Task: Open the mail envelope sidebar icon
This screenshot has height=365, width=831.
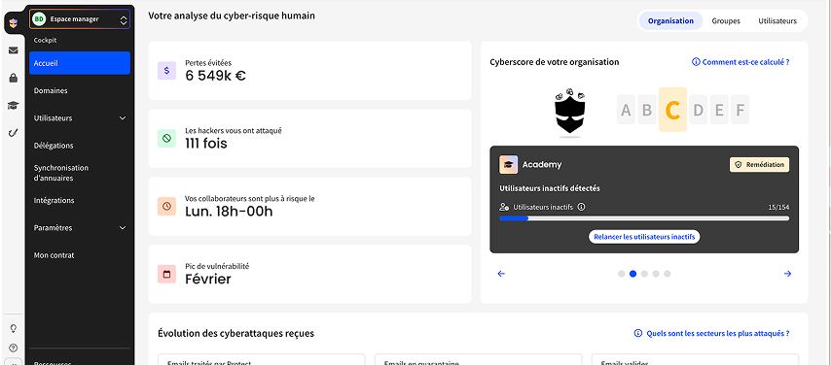Action: click(x=14, y=50)
